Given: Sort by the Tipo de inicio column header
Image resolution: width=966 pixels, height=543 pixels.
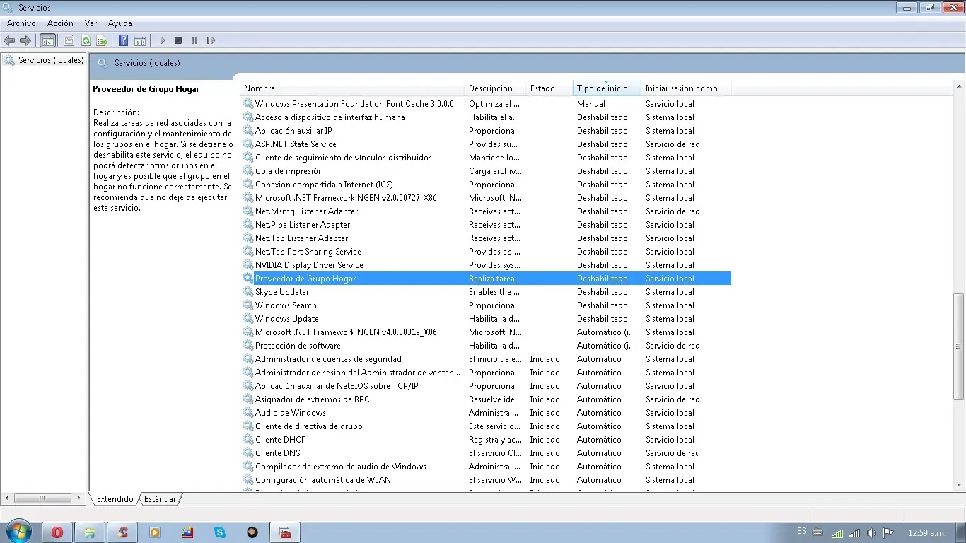Looking at the screenshot, I should pos(607,88).
